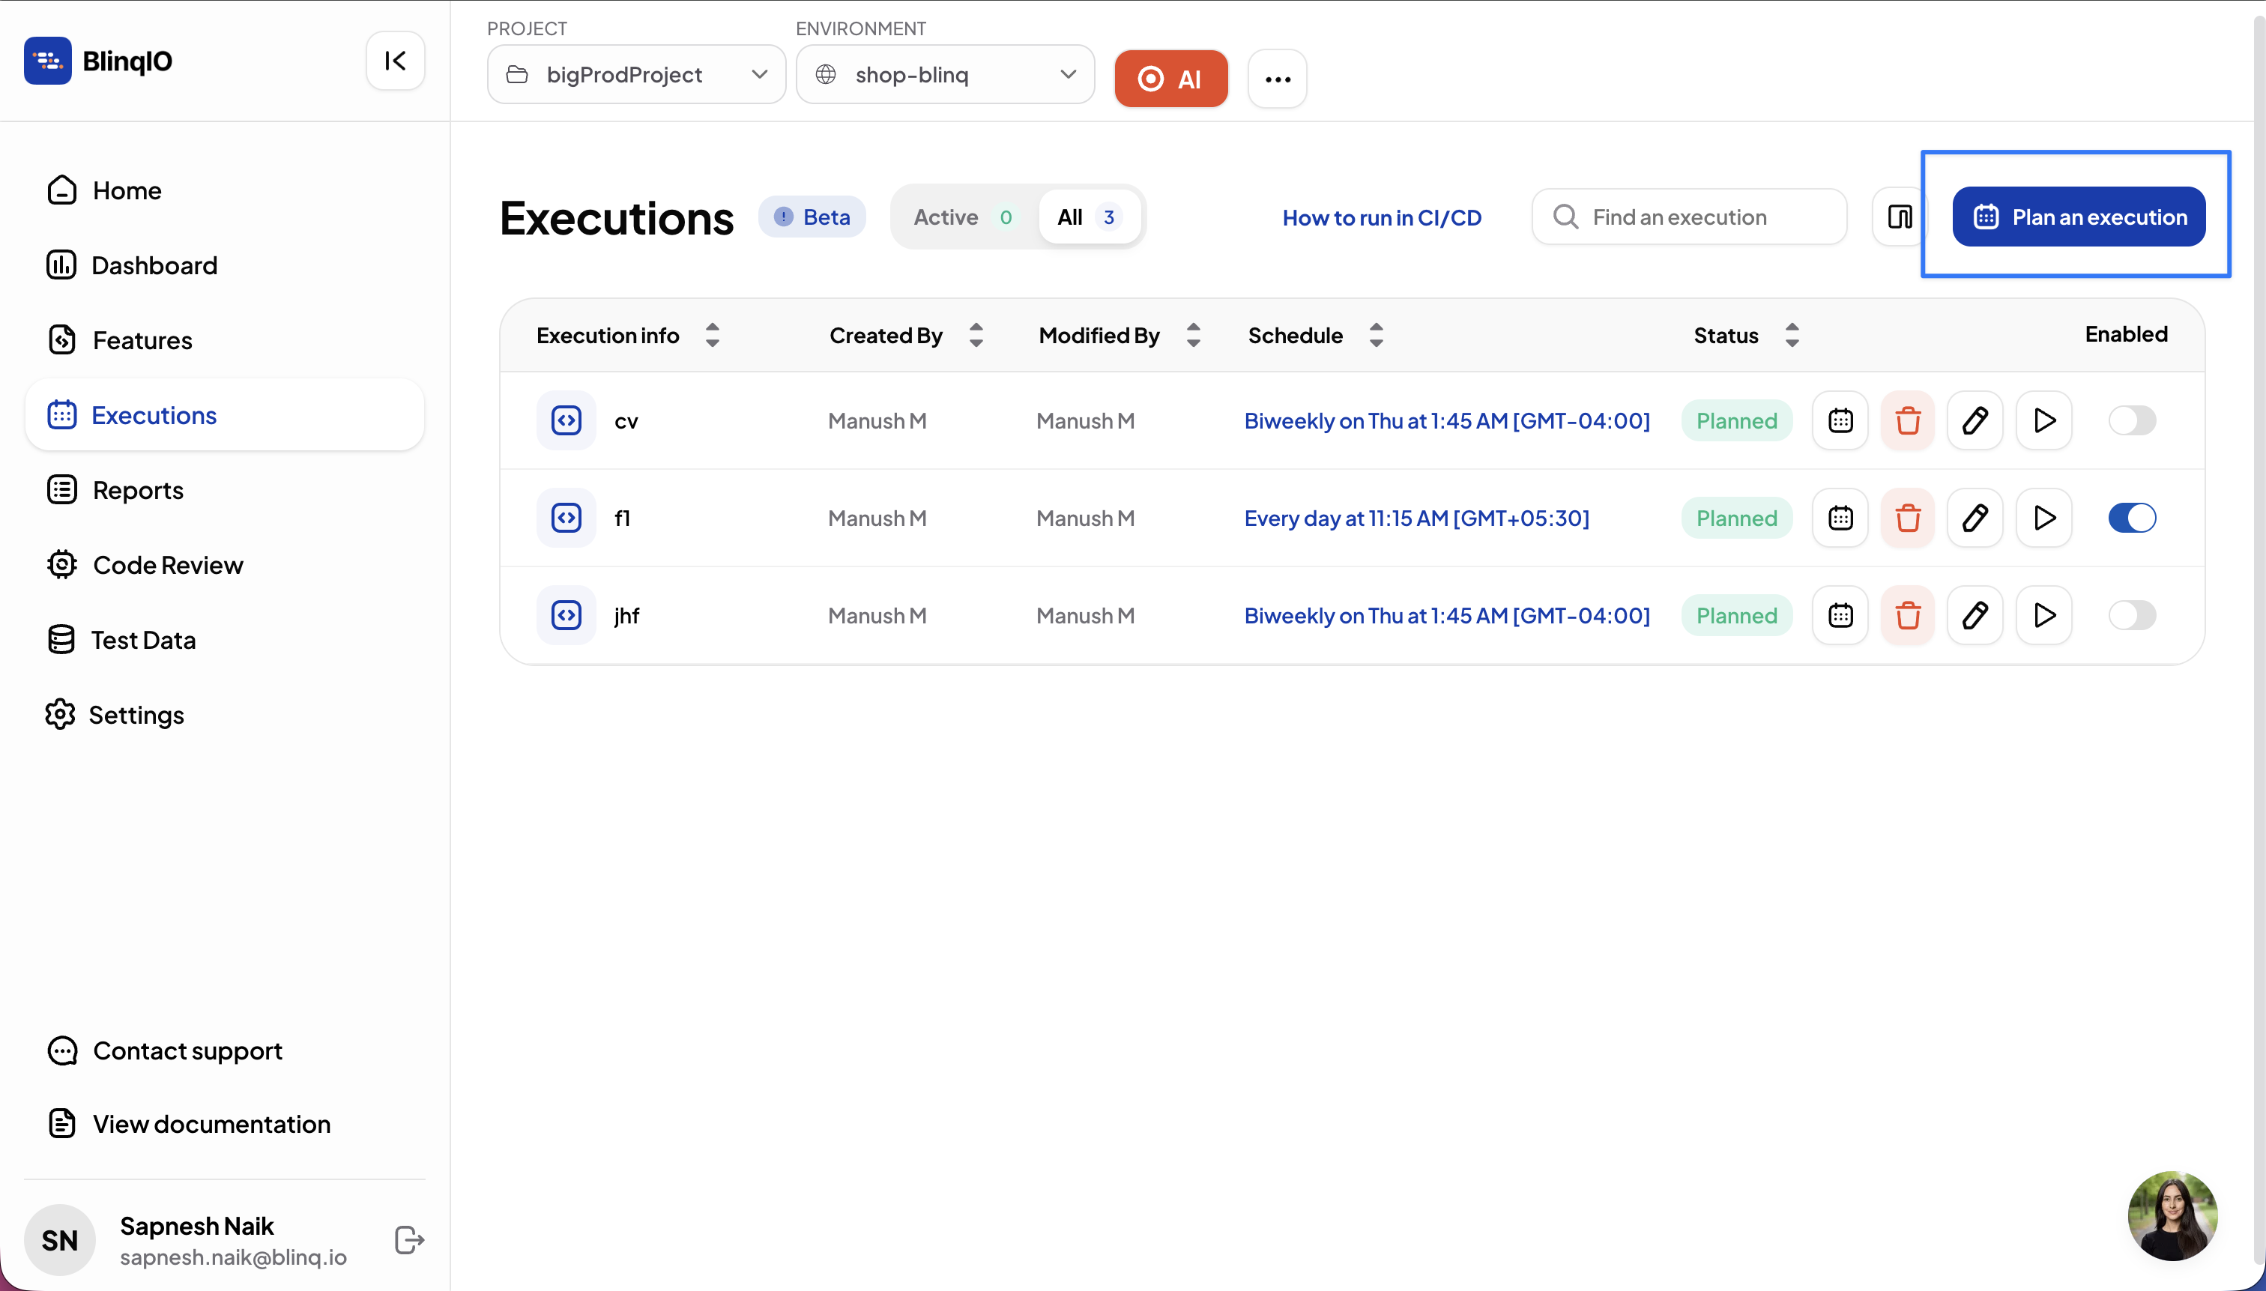Open the How to run in CI/CD link

tap(1381, 218)
